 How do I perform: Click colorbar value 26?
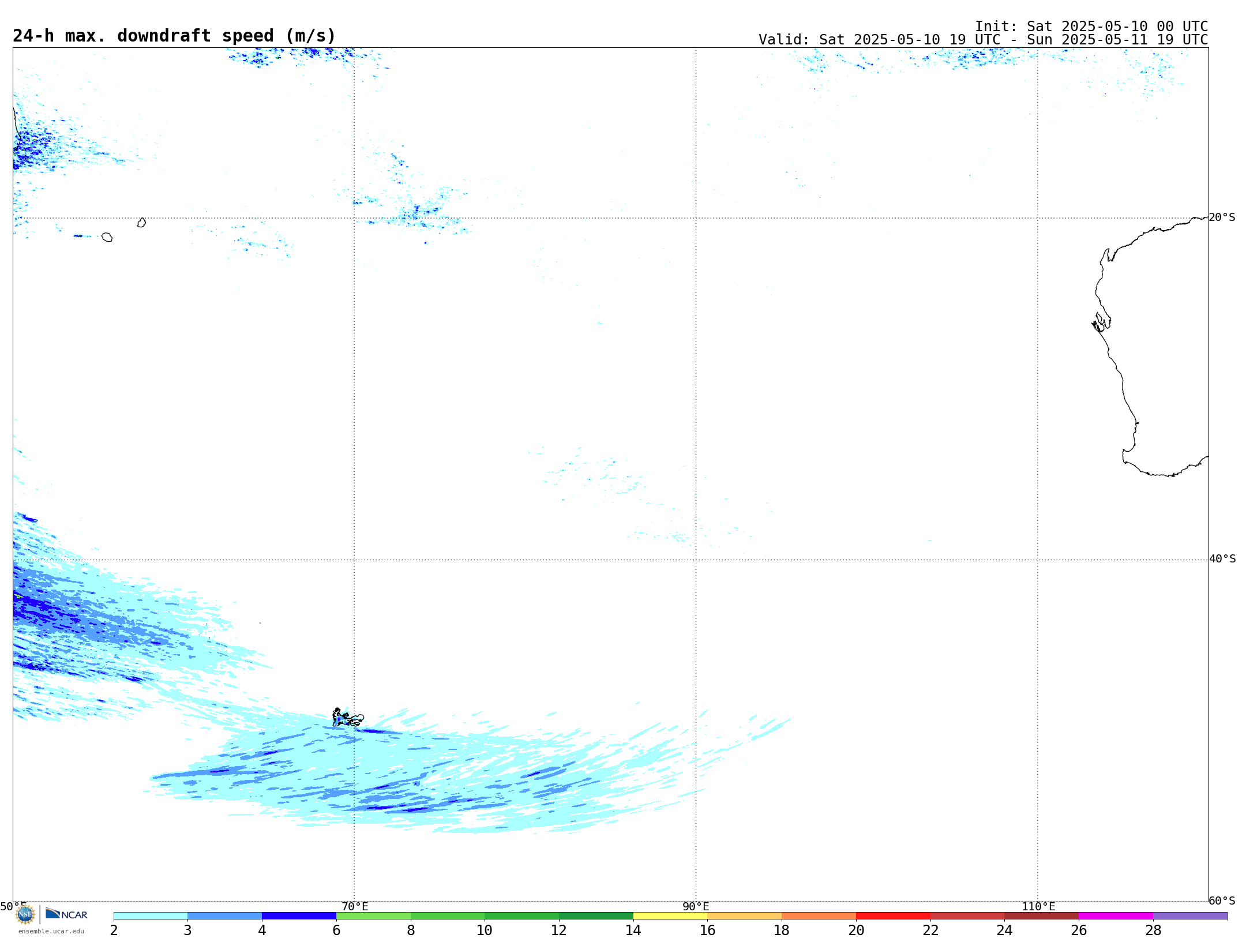(1079, 930)
